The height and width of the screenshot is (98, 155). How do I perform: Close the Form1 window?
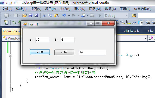coord(108,23)
